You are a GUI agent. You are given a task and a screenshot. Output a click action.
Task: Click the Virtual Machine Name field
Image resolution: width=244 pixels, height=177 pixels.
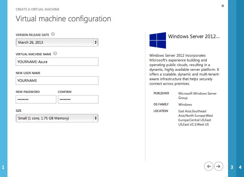point(57,62)
